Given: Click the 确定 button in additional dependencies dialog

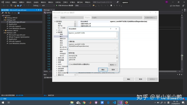Looking at the screenshot, I should point(103,70).
